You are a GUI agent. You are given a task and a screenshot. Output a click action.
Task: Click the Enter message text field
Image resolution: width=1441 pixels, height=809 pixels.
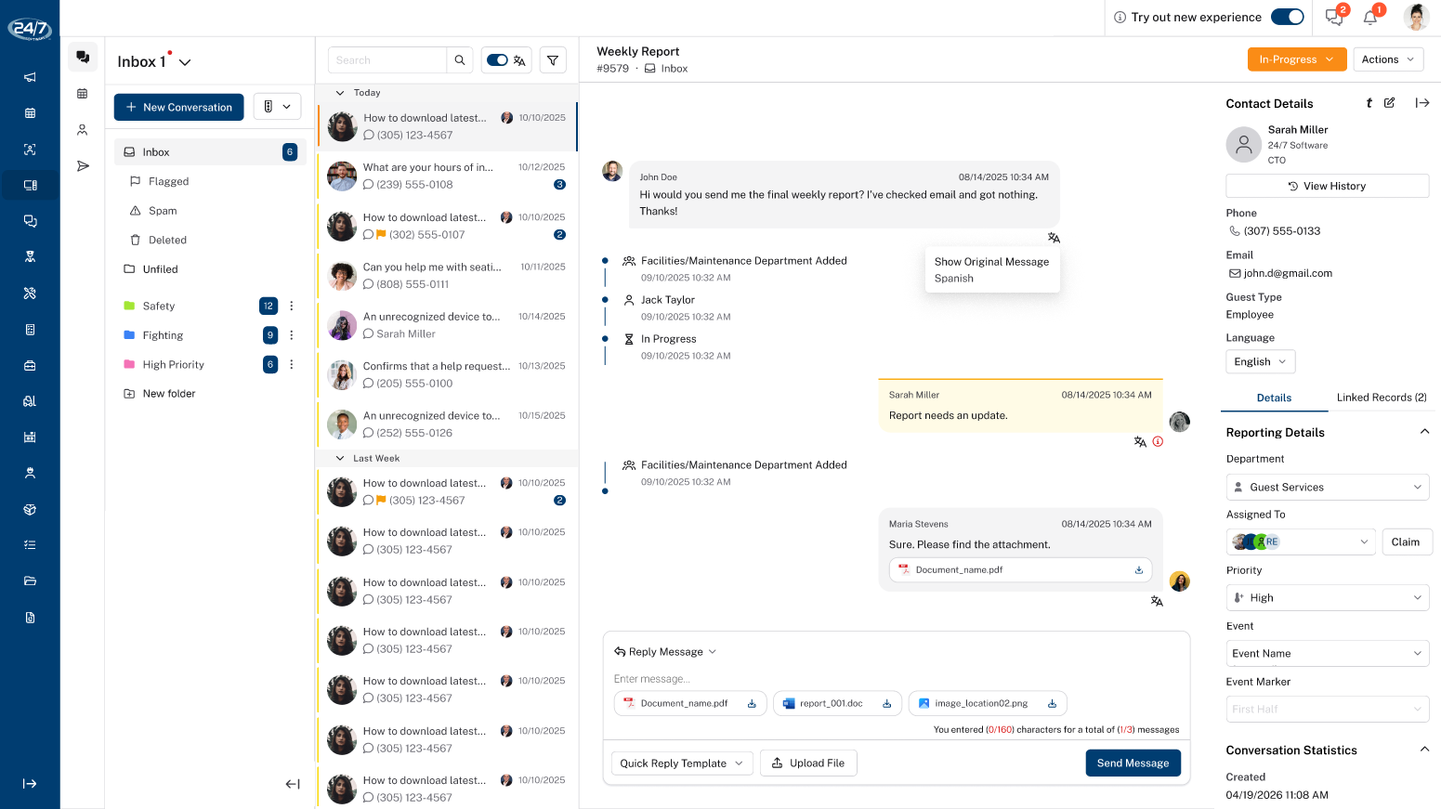pos(897,679)
